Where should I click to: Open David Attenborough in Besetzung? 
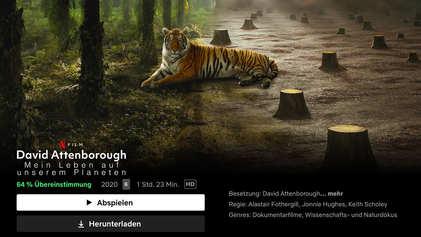[291, 194]
